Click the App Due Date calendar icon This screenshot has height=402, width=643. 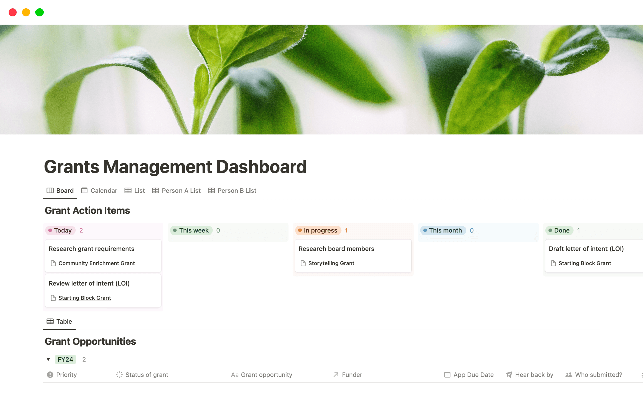[447, 375]
